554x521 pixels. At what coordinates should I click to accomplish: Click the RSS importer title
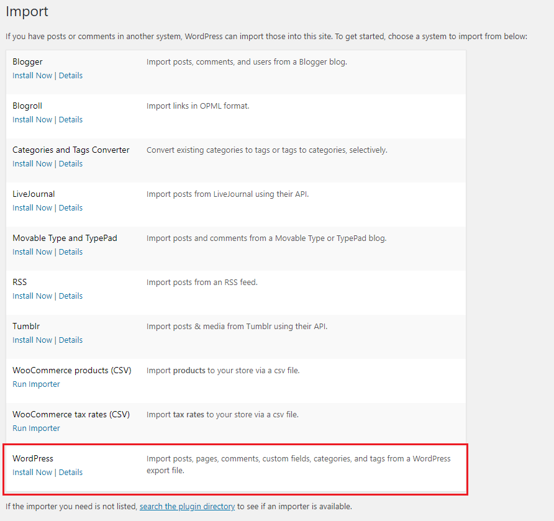(x=20, y=282)
